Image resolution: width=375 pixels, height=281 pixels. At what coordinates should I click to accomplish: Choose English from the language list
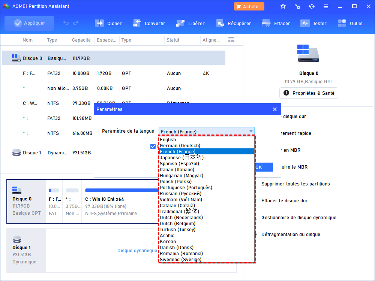click(206, 139)
